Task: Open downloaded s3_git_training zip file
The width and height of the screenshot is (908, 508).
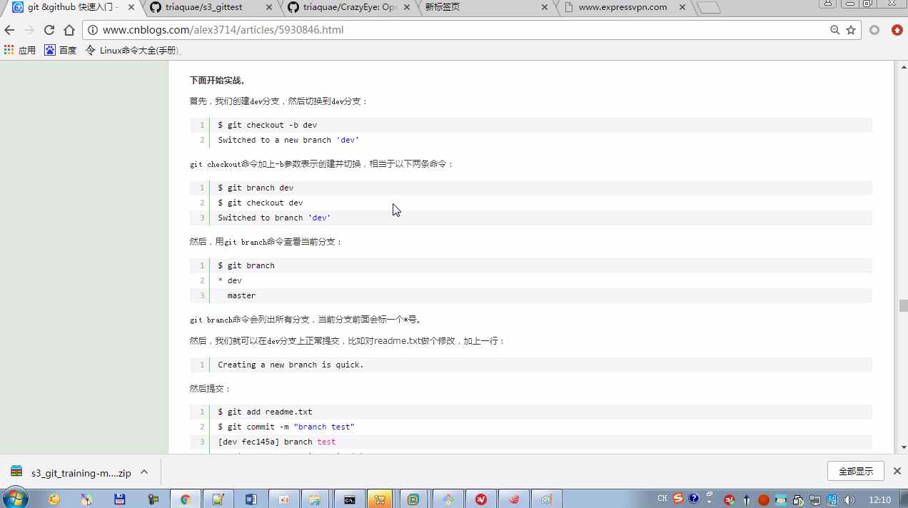Action: pyautogui.click(x=70, y=472)
